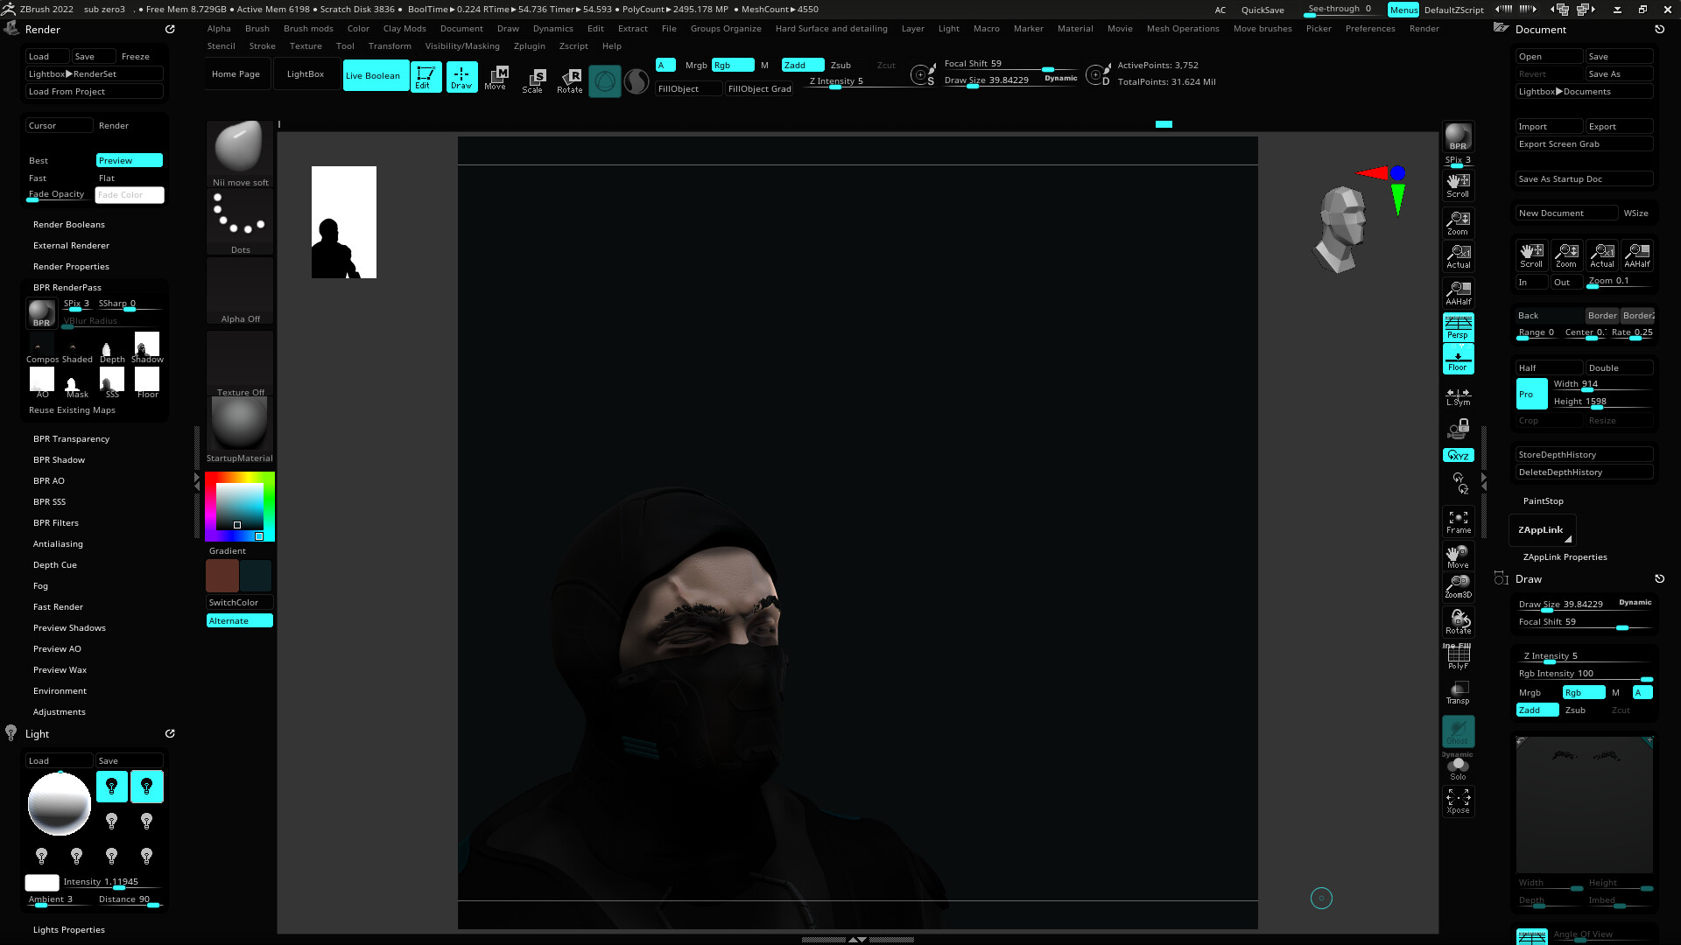Viewport: 1681px width, 945px height.
Task: Toggle Live Boolean mode
Action: [x=374, y=75]
